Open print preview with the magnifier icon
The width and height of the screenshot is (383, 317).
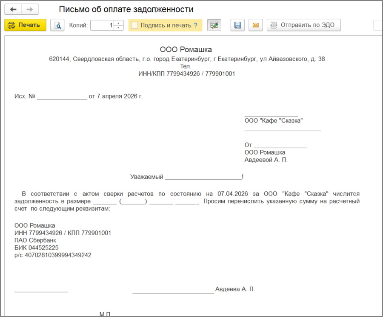(57, 25)
